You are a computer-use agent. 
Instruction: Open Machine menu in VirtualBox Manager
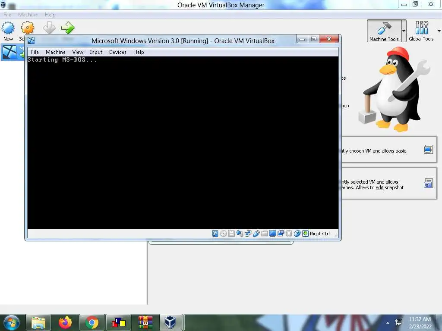(28, 15)
